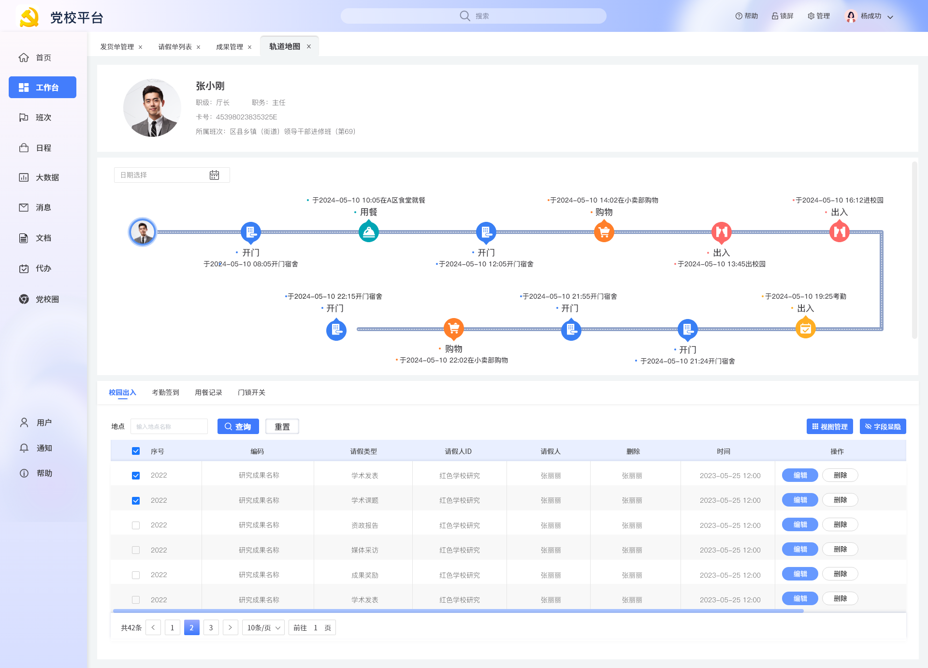The image size is (928, 668).
Task: Switch to the 考勤签到 tab
Action: pyautogui.click(x=165, y=392)
